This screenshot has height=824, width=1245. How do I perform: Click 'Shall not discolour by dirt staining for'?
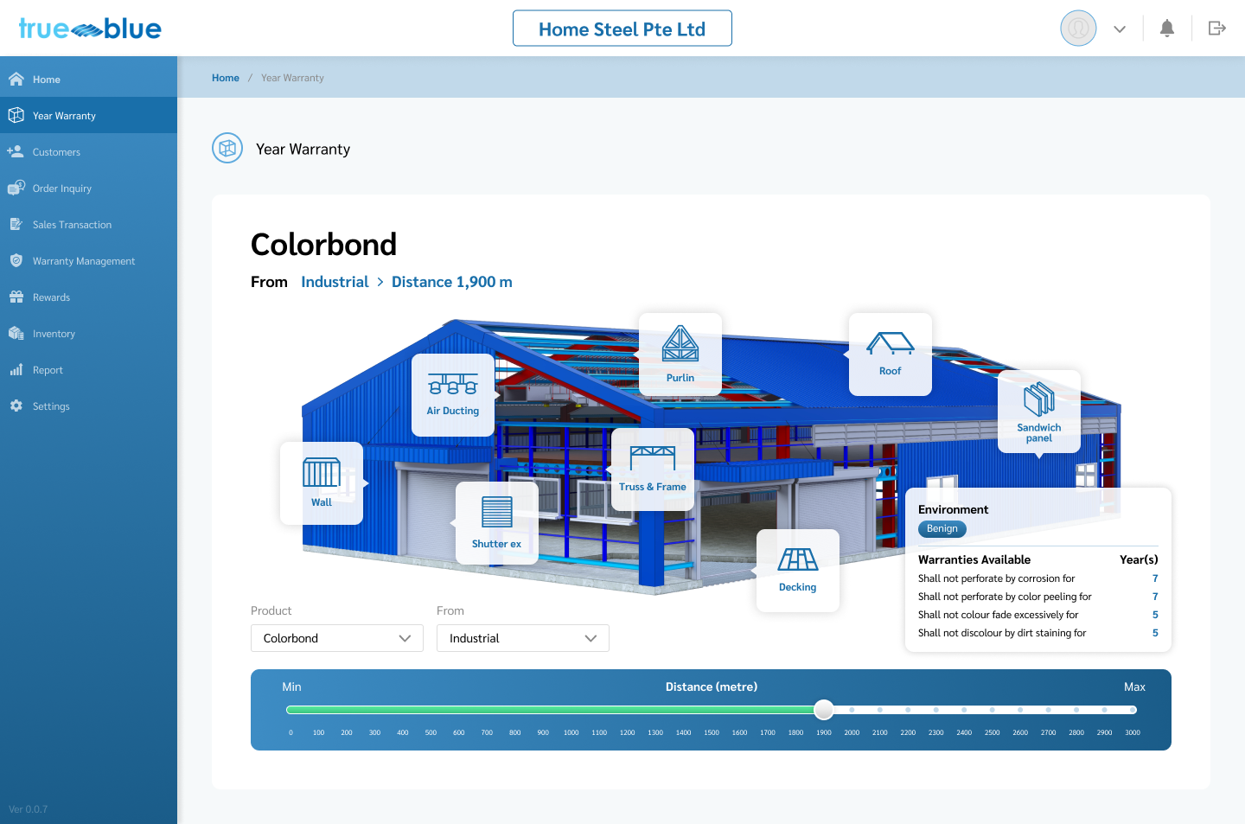click(1002, 633)
